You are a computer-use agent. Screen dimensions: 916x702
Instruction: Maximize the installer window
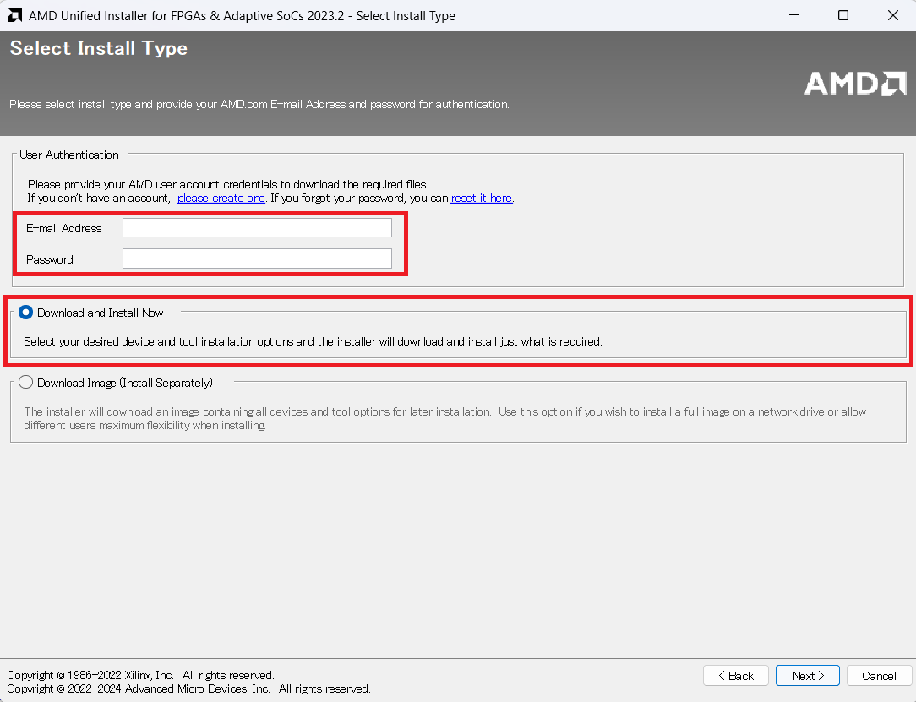coord(843,15)
